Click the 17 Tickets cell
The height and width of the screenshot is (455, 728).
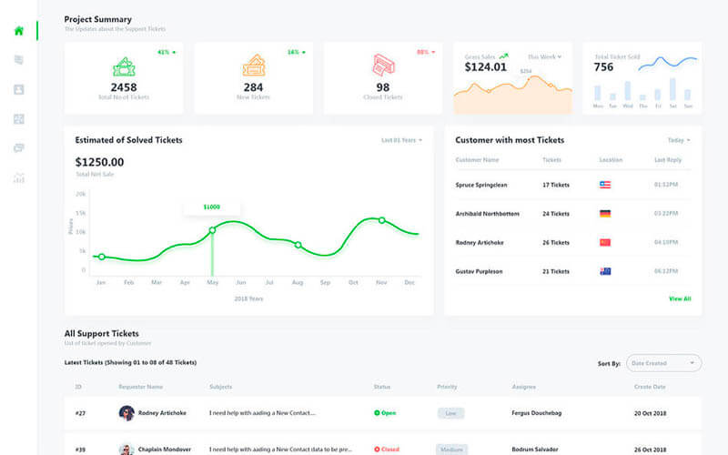tap(556, 185)
